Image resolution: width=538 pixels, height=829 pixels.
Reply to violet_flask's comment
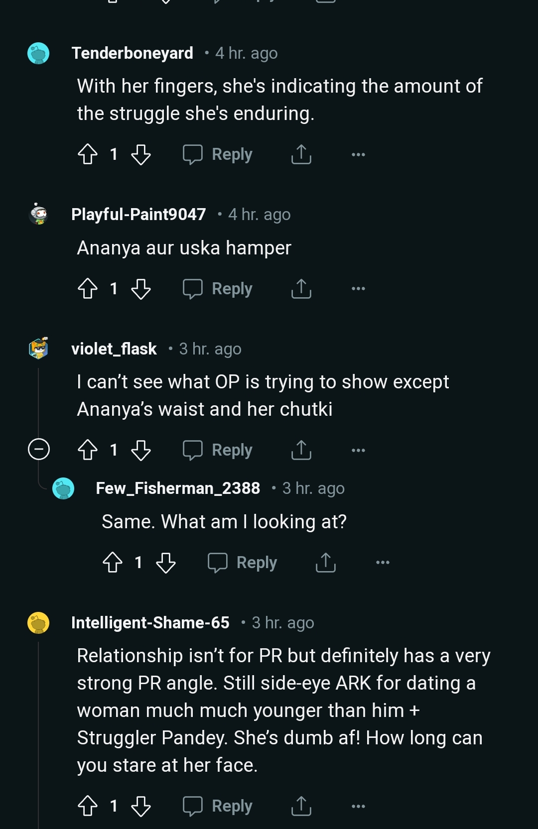(x=218, y=450)
